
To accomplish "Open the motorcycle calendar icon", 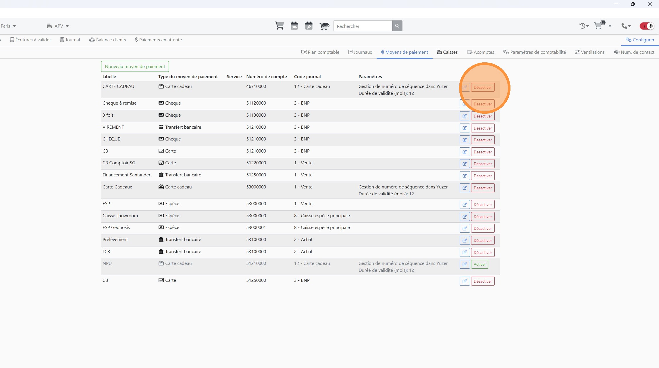I will [294, 26].
